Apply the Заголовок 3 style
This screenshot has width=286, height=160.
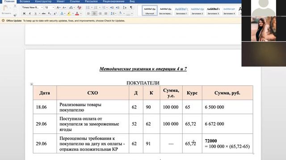(213, 11)
